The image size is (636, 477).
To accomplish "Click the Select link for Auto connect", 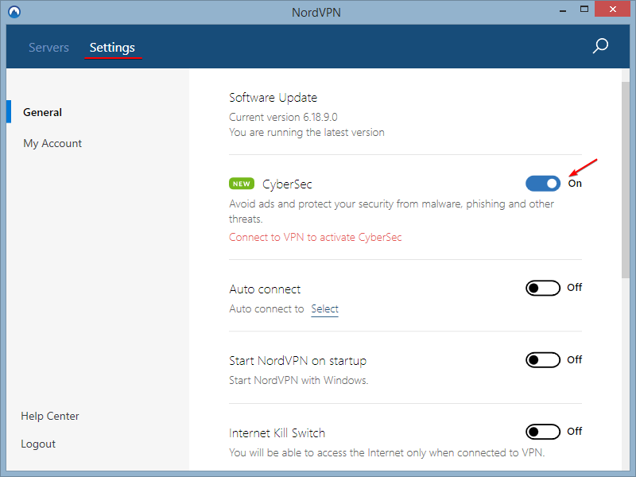I will click(x=324, y=309).
